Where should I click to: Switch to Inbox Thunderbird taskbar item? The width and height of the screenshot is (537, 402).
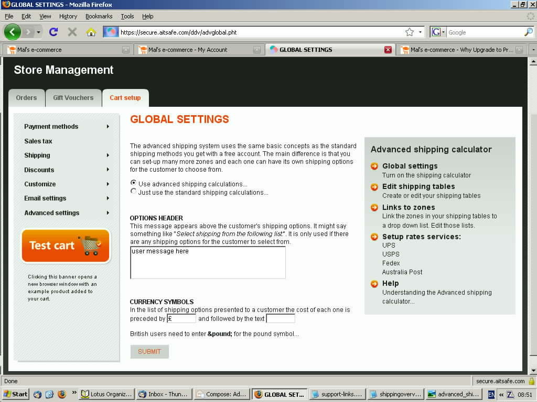164,394
